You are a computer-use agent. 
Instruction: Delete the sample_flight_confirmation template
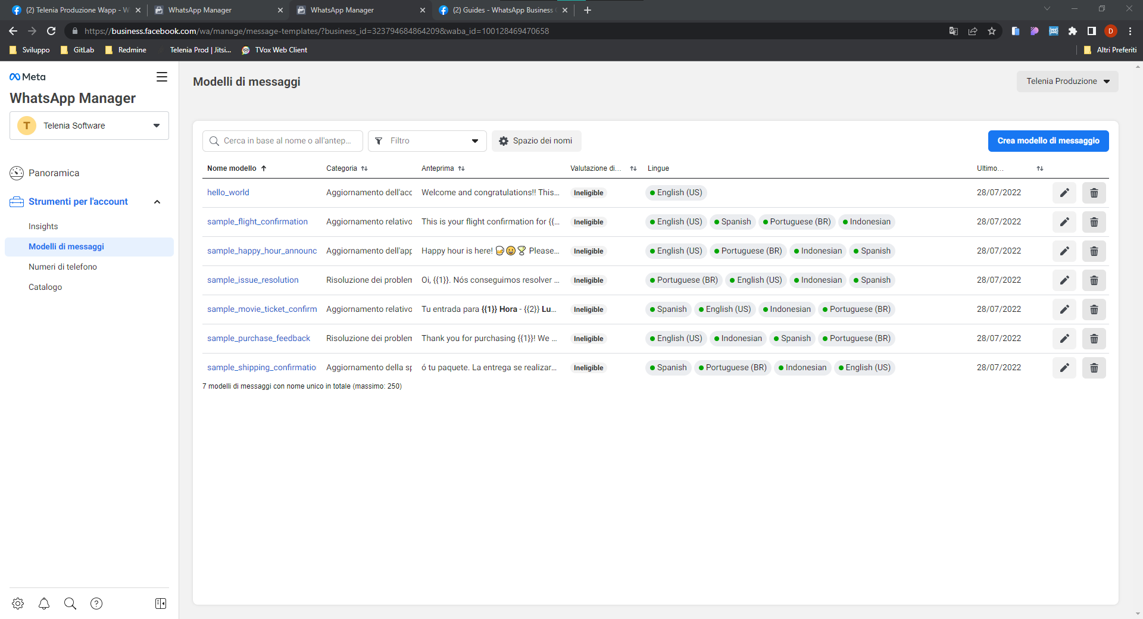point(1094,222)
